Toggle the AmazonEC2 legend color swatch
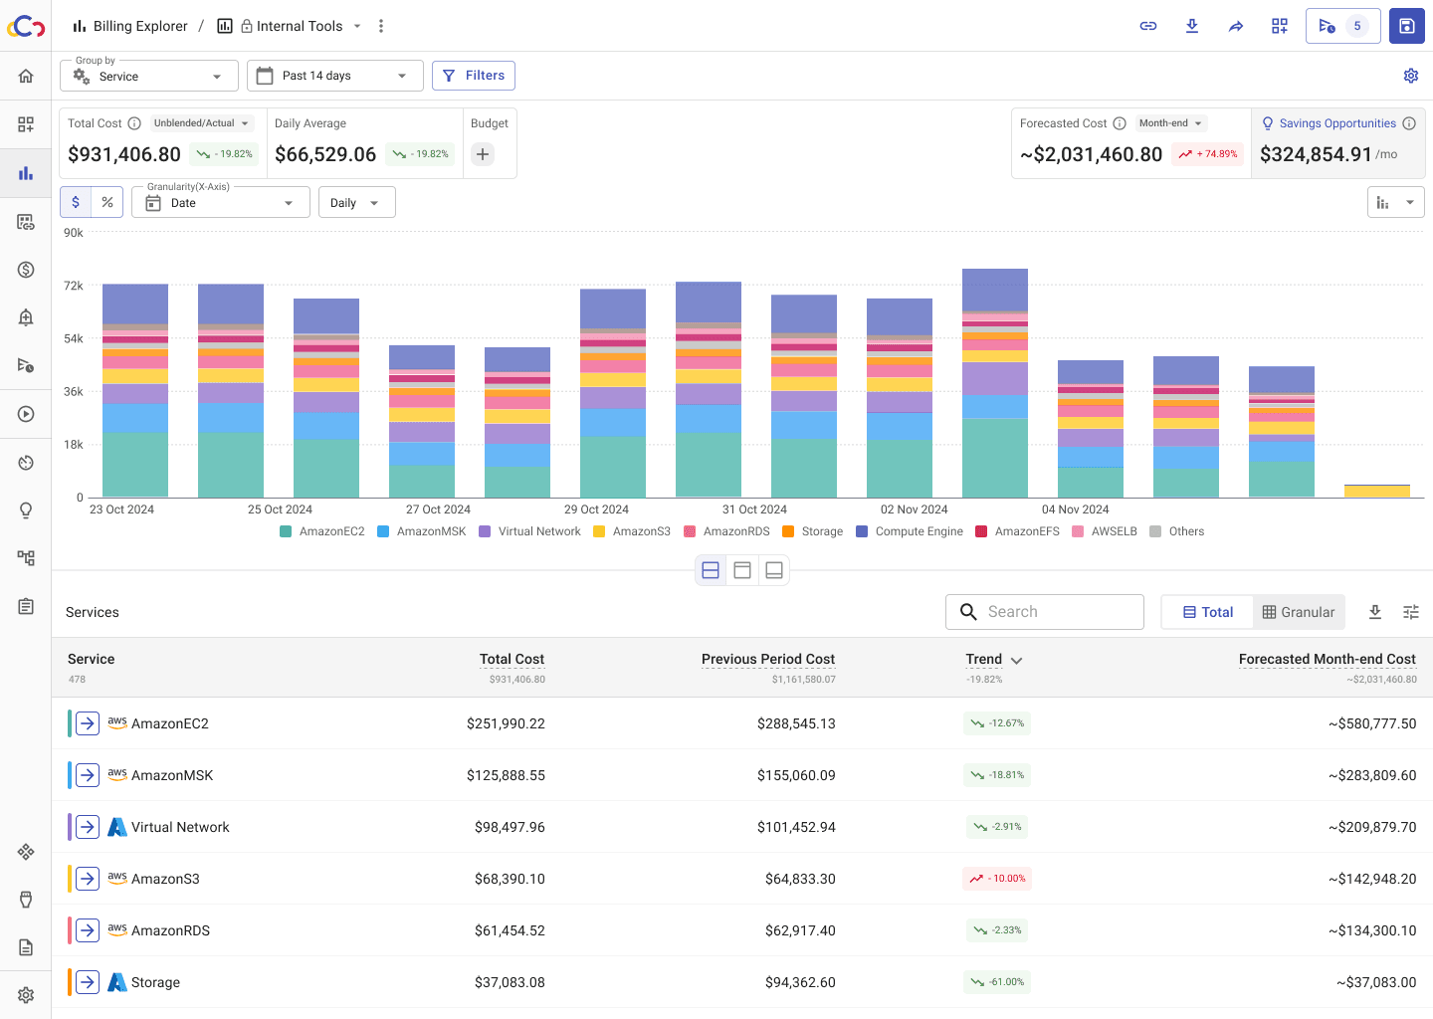The image size is (1433, 1019). click(286, 531)
